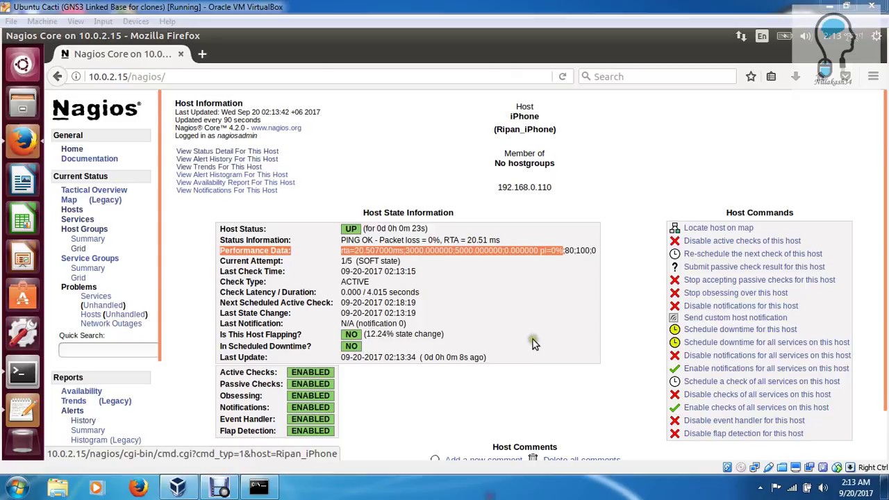Open Ubuntu Software Center launcher icon

pyautogui.click(x=22, y=296)
